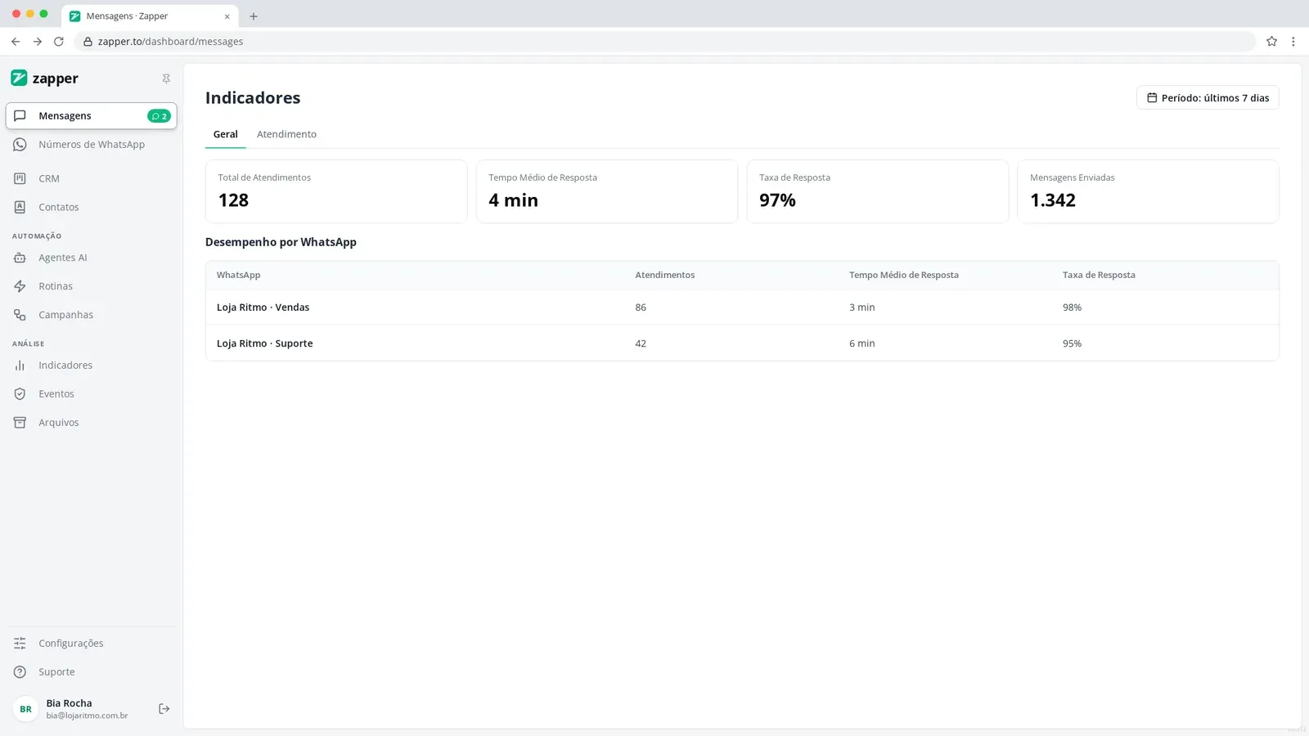Click the WhatsApp numbers icon

tap(20, 145)
